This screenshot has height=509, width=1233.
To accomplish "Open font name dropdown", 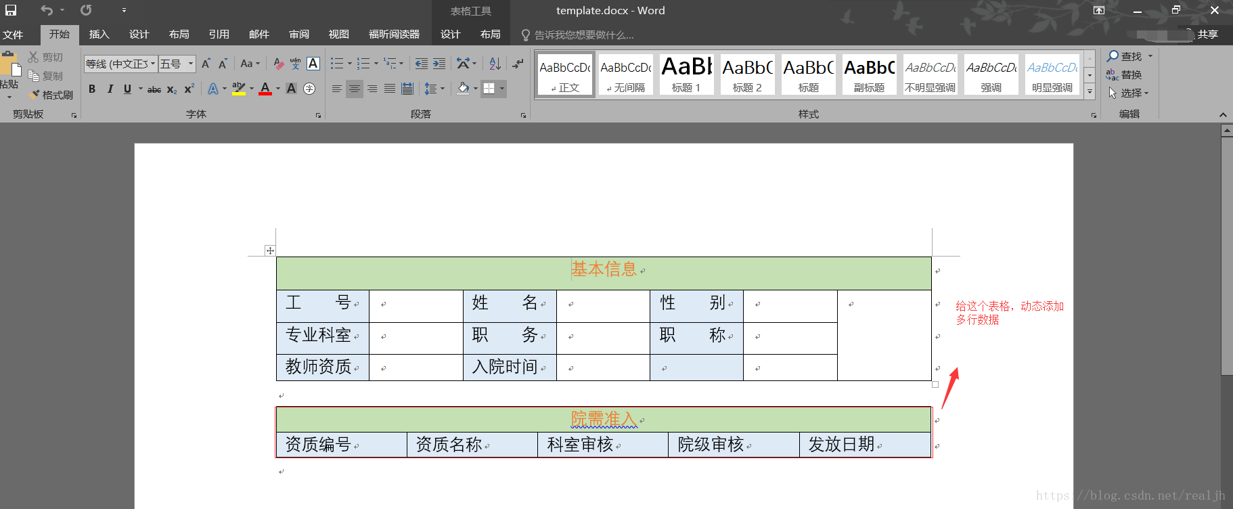I will coord(153,64).
